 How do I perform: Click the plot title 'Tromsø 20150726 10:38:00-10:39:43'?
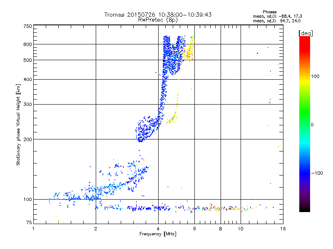click(158, 15)
